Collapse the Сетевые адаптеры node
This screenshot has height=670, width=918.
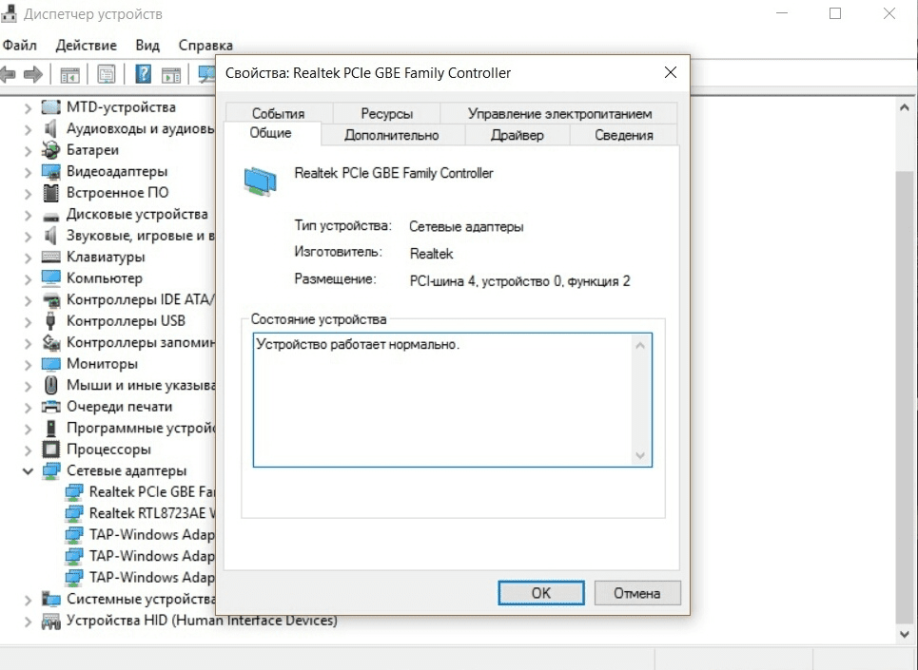tap(29, 470)
